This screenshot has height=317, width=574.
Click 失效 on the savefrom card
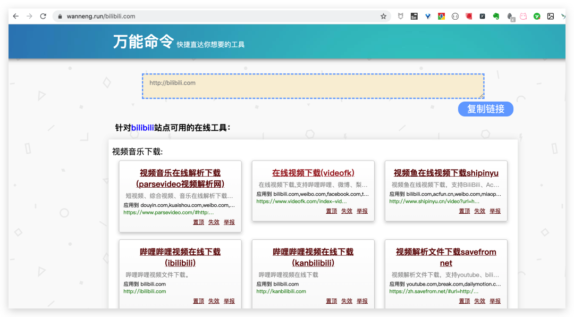click(x=479, y=301)
